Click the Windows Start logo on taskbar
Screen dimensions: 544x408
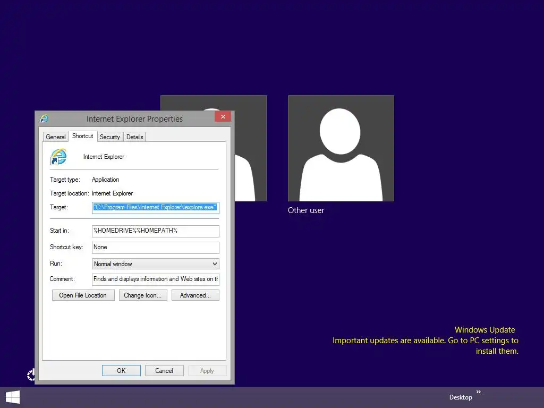(x=13, y=397)
